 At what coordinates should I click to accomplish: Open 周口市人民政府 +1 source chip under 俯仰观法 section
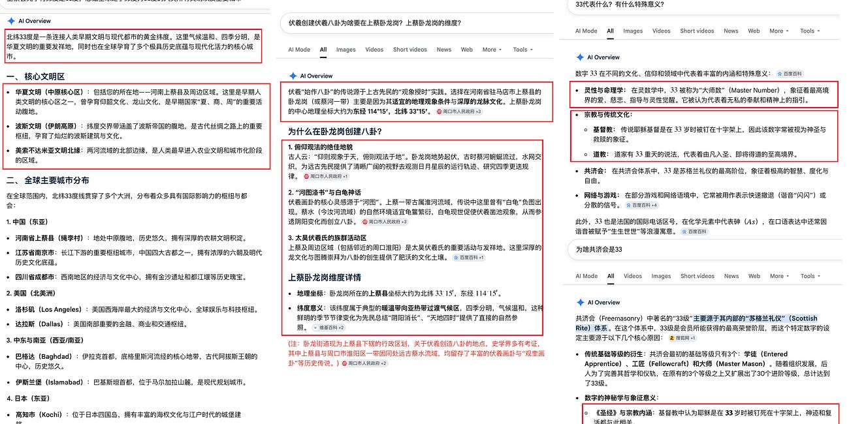[x=326, y=177]
